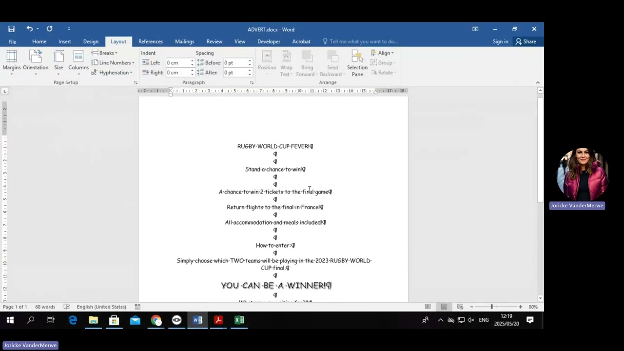The width and height of the screenshot is (624, 351).
Task: Open the Columns gallery
Action: 78,63
